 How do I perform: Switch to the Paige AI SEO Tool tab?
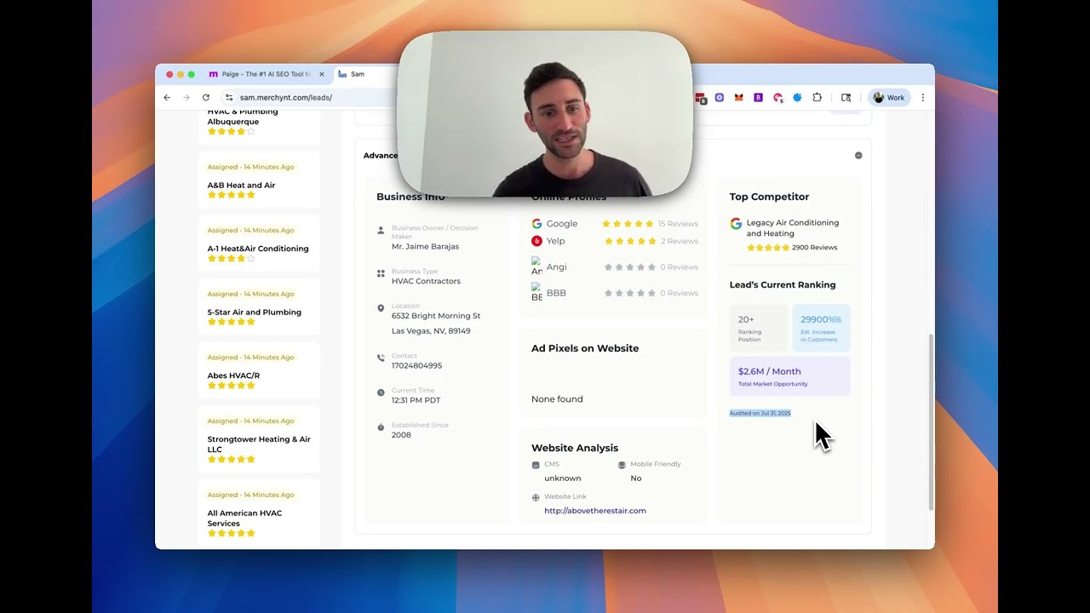(261, 74)
